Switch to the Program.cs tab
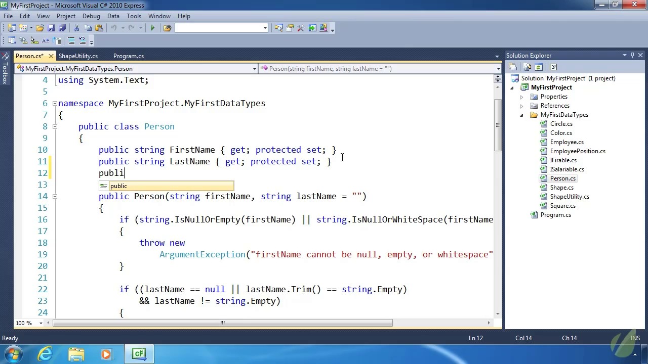648x364 pixels. 129,56
